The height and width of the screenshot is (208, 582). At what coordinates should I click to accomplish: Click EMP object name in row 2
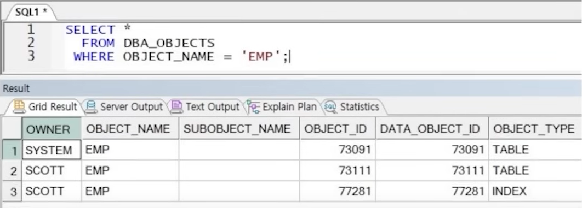(130, 171)
